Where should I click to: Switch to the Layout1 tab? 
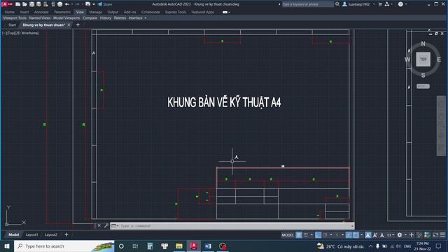point(31,234)
